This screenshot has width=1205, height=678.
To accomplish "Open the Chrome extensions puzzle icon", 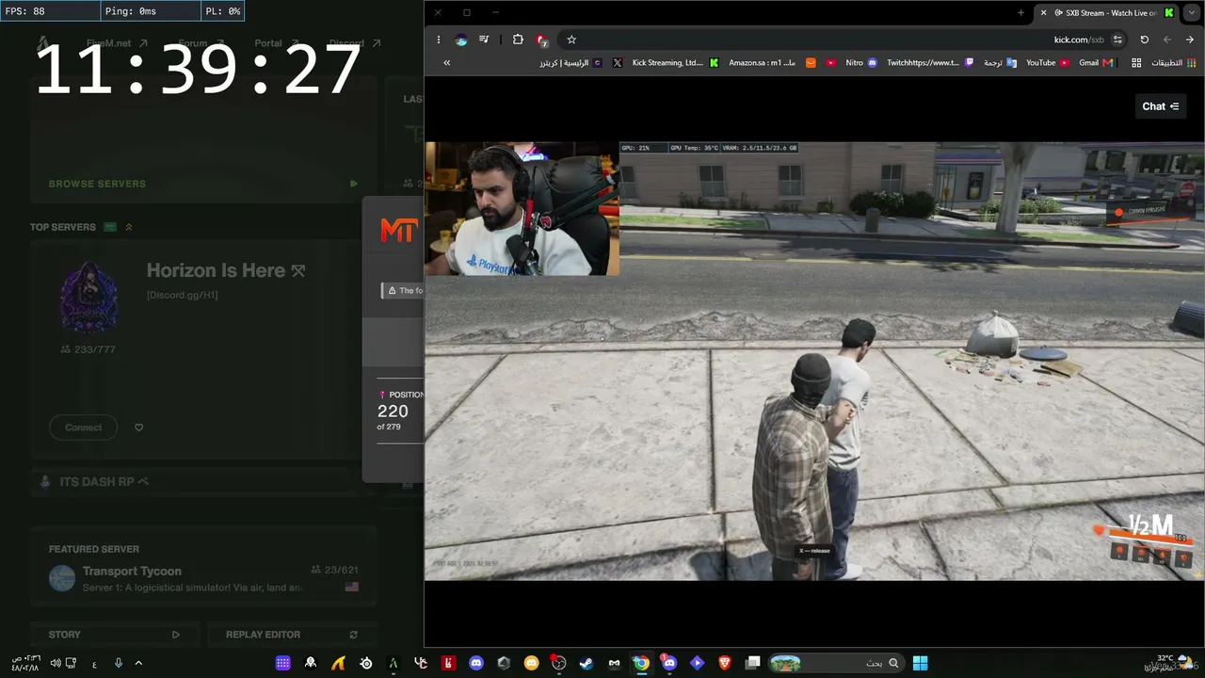I will (x=518, y=40).
